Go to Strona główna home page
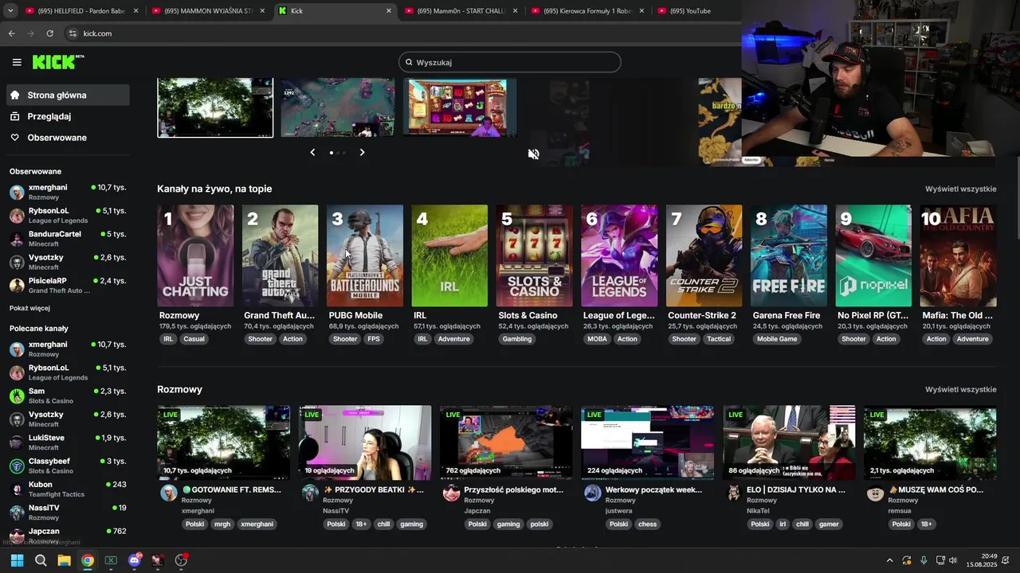The image size is (1020, 573). pyautogui.click(x=68, y=95)
